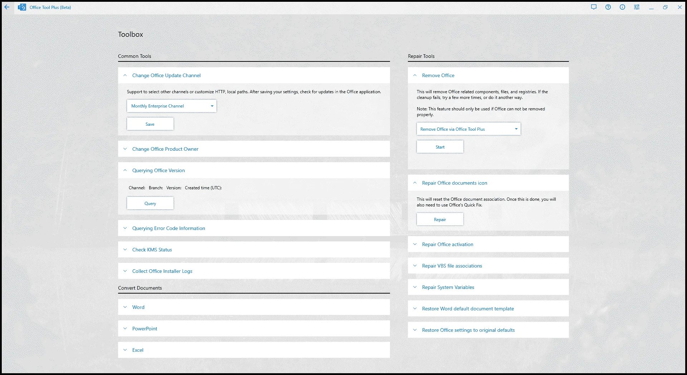Click the Repair Tools section header

tap(421, 56)
